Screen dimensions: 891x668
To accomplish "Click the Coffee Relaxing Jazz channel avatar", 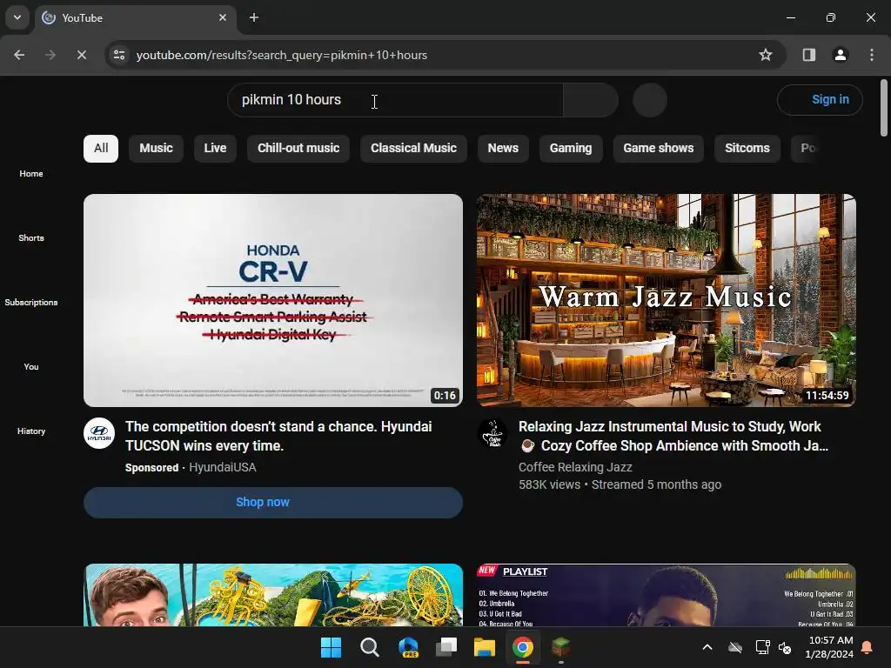I will [x=492, y=433].
